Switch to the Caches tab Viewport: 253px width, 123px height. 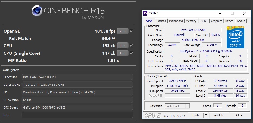tap(161, 21)
